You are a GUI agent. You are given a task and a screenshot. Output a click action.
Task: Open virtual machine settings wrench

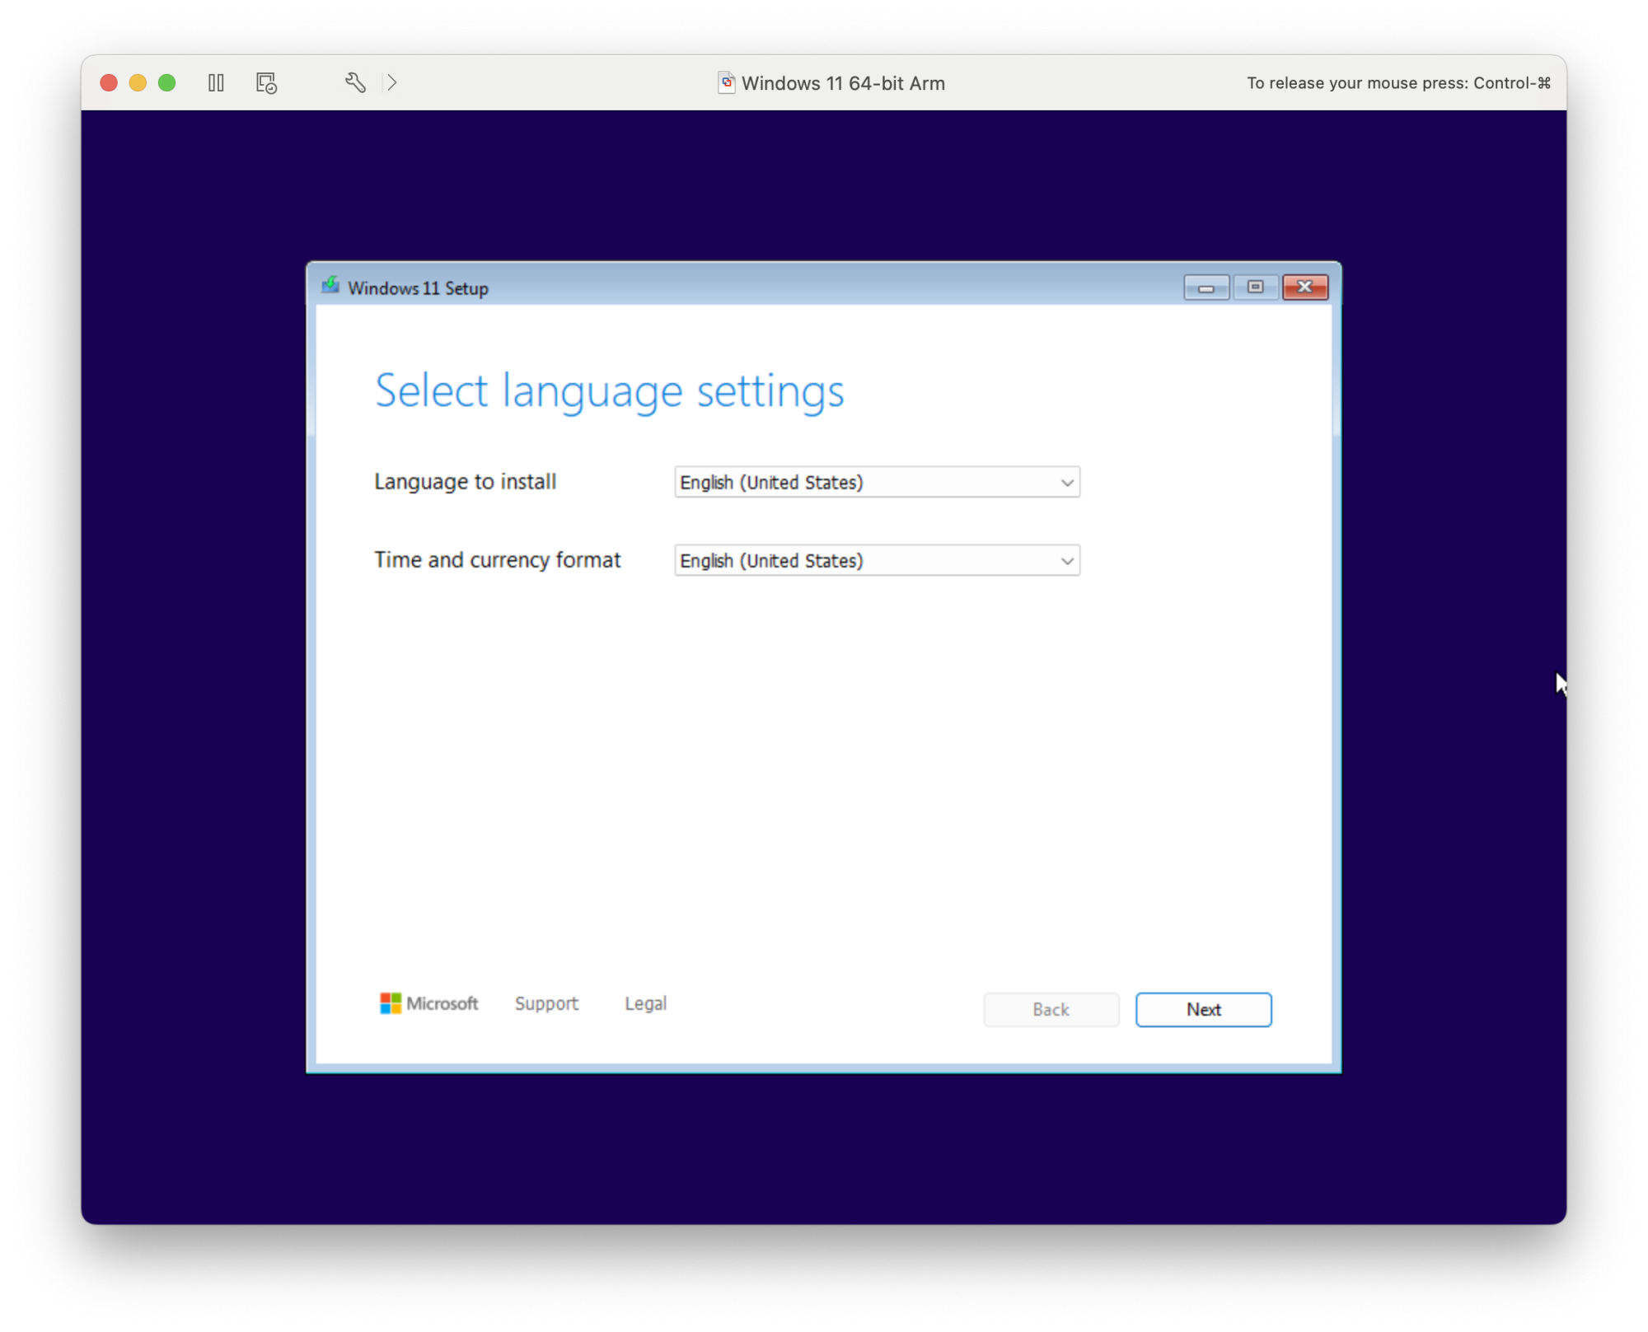click(355, 82)
